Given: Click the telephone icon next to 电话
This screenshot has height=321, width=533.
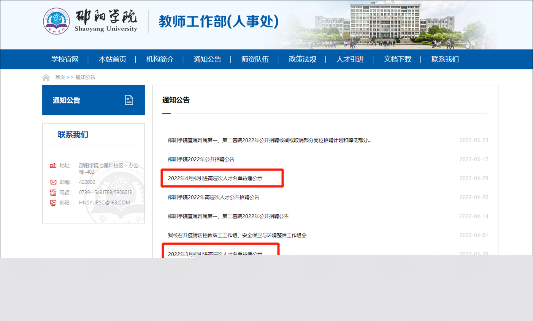Looking at the screenshot, I should click(x=53, y=193).
